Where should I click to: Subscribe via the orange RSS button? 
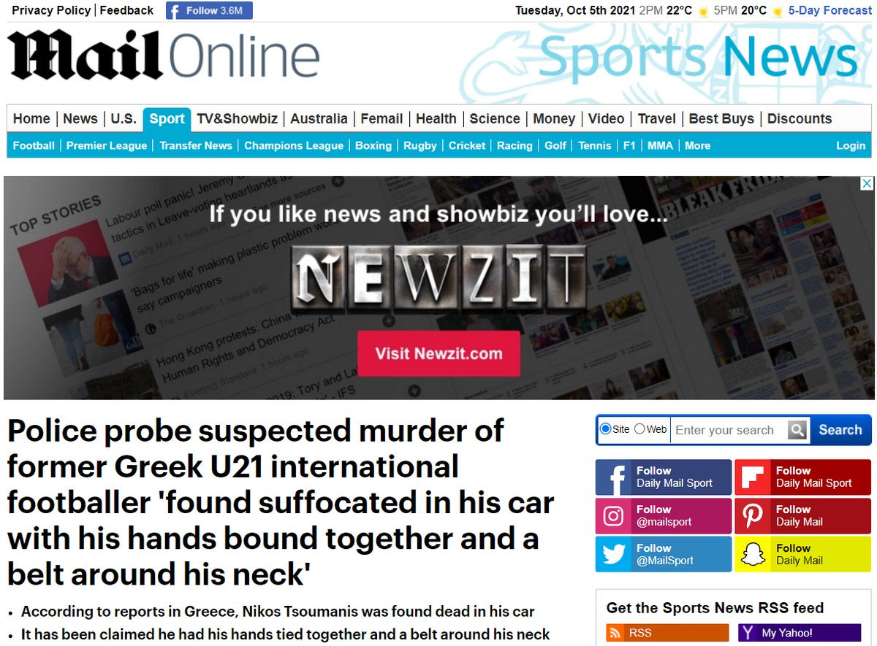click(667, 633)
